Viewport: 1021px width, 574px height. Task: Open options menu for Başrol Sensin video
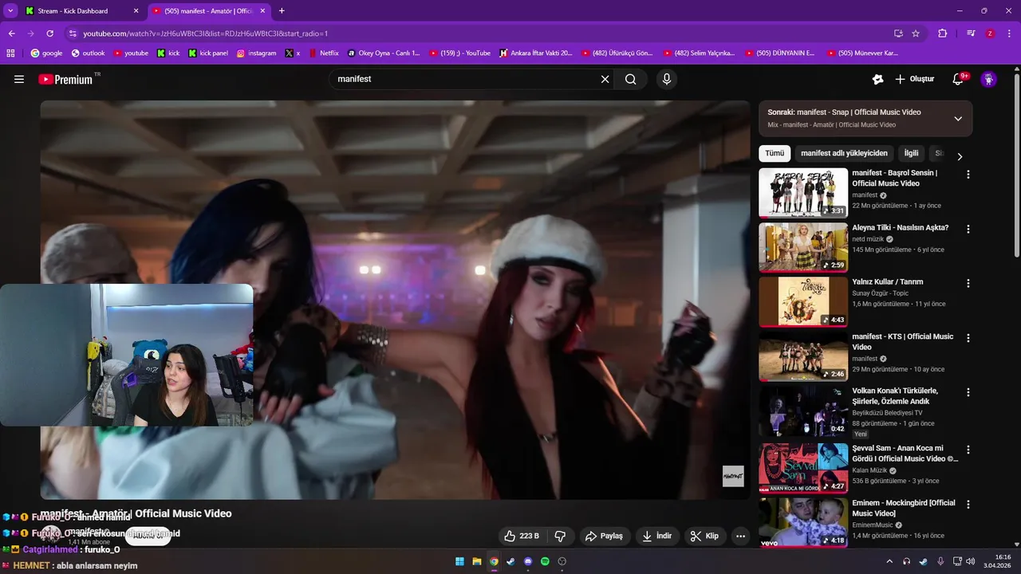968,174
